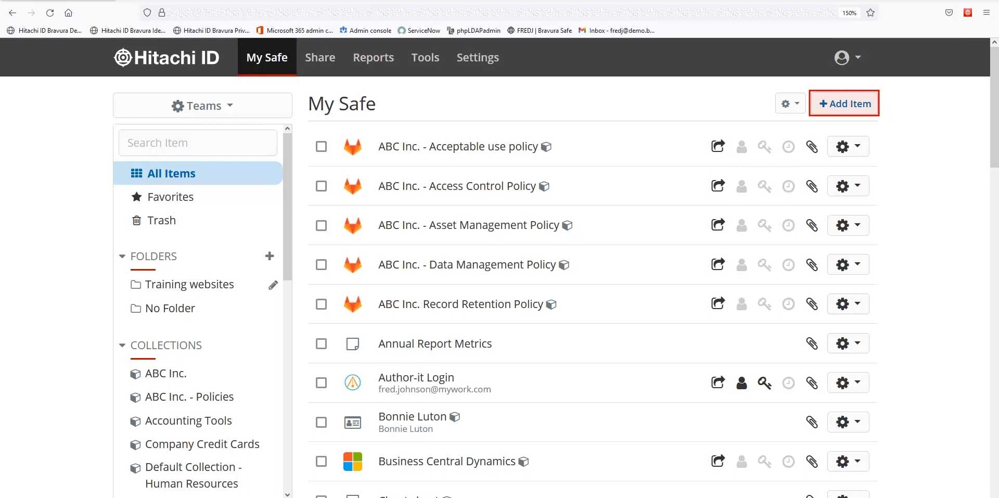Switch to the Reports menu
The height and width of the screenshot is (498, 999).
tap(373, 57)
